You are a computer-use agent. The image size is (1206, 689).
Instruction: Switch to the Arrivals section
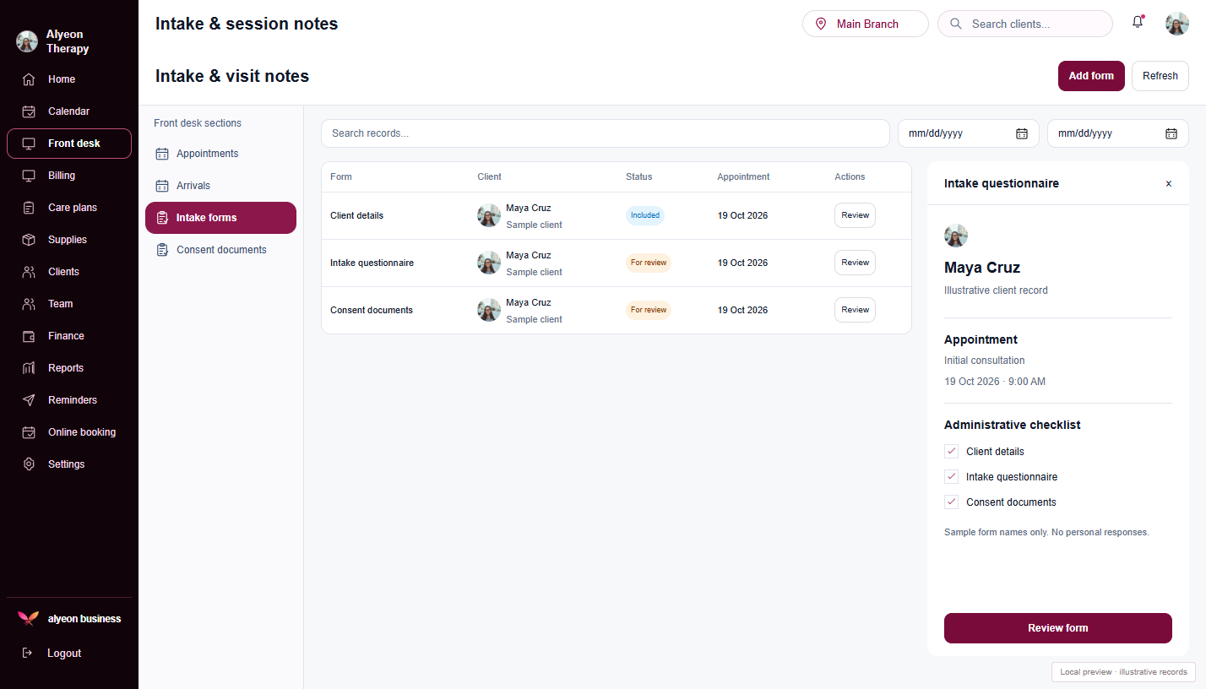220,186
